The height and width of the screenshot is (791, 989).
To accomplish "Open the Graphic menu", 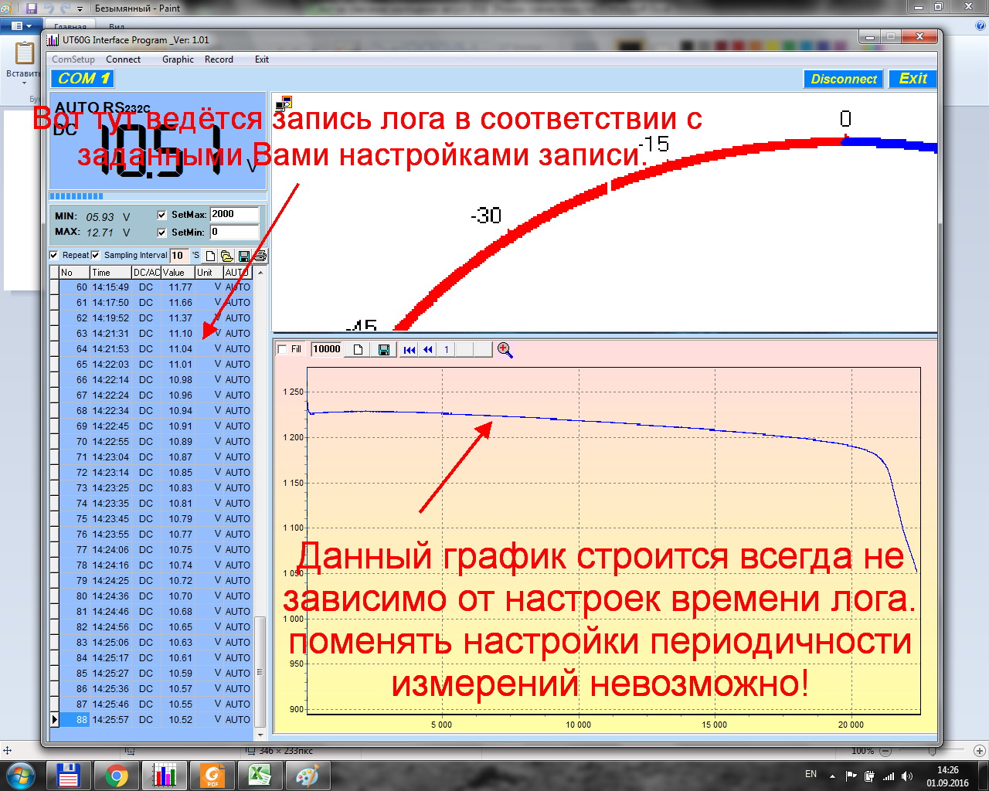I will [178, 59].
